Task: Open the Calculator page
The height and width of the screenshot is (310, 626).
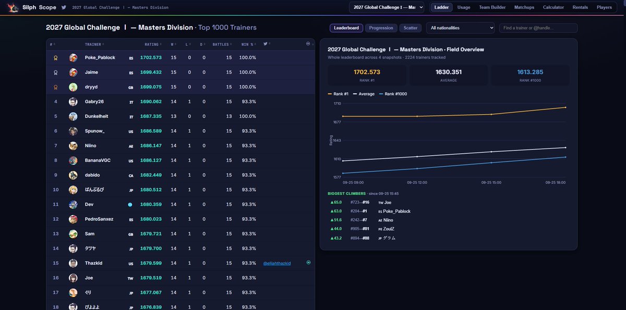Action: pos(553,7)
